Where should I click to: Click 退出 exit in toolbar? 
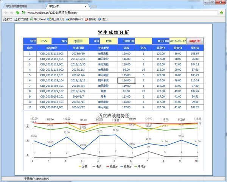coord(103,19)
